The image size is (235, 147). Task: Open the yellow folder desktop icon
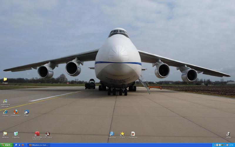click(5, 79)
